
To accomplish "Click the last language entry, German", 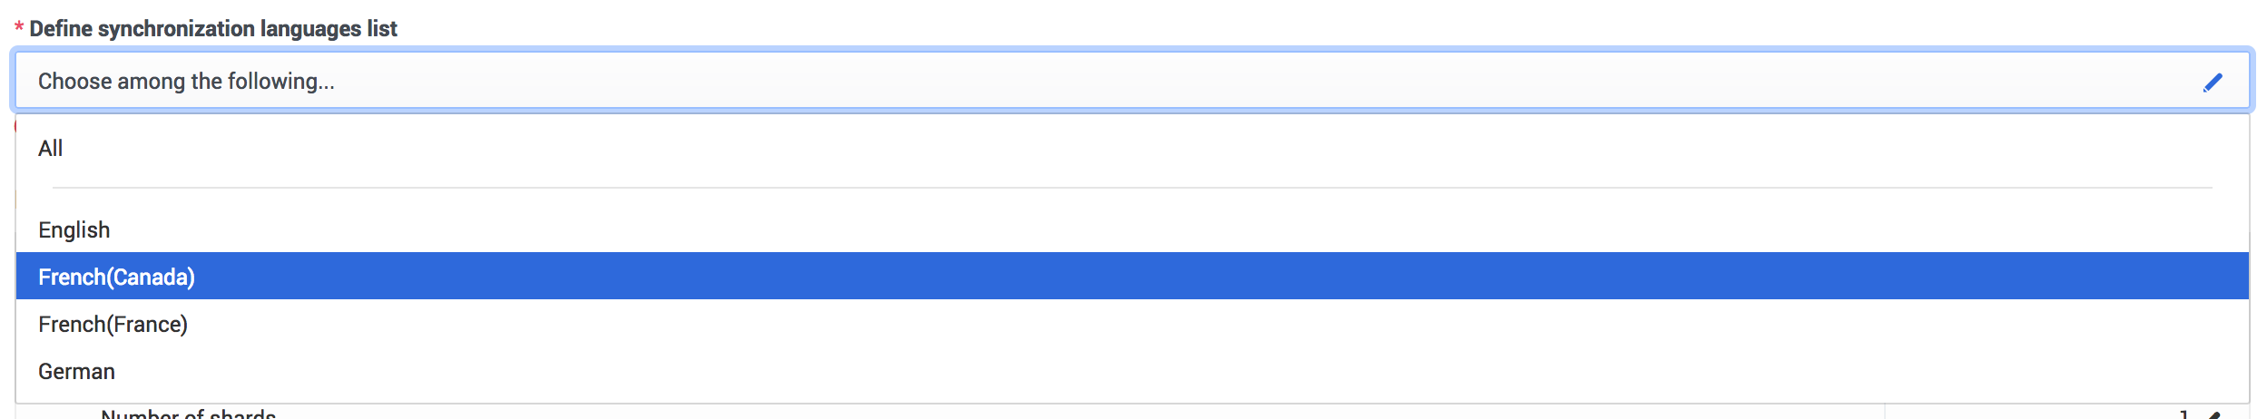I will click(77, 372).
